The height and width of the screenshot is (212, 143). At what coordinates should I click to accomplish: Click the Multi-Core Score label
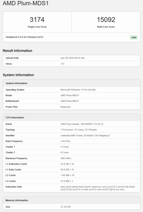pyautogui.click(x=106, y=27)
